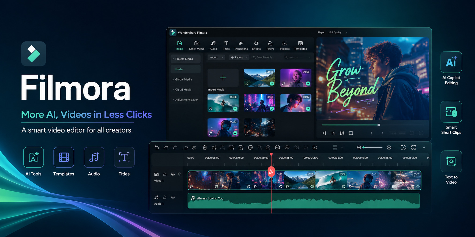The height and width of the screenshot is (237, 475).
Task: Toggle the checkmark on the 00:38 surfing clip
Action: click(x=235, y=109)
